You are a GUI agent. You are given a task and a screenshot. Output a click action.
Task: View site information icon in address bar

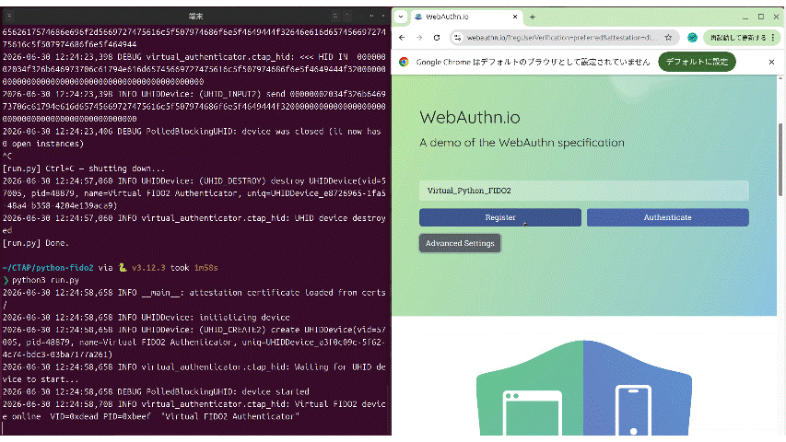[458, 38]
